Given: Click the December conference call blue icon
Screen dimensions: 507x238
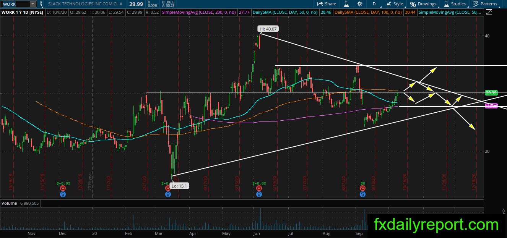Looking at the screenshot, I should tap(63, 194).
